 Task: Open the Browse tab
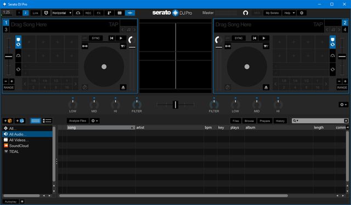click(x=249, y=121)
